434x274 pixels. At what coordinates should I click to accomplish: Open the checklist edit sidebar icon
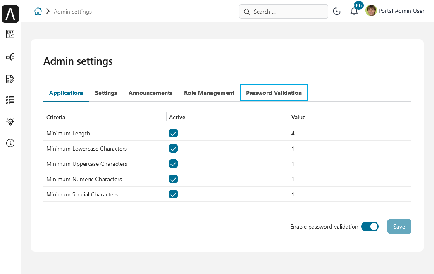(x=10, y=79)
